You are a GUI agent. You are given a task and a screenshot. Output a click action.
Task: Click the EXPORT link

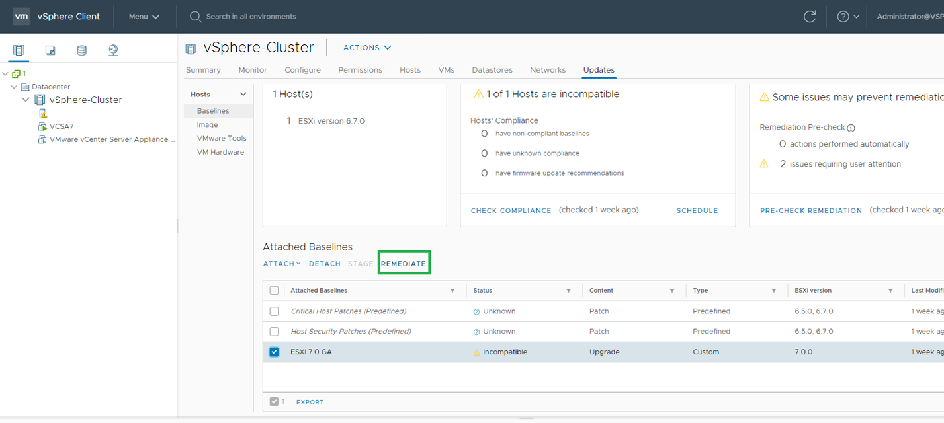tap(310, 402)
